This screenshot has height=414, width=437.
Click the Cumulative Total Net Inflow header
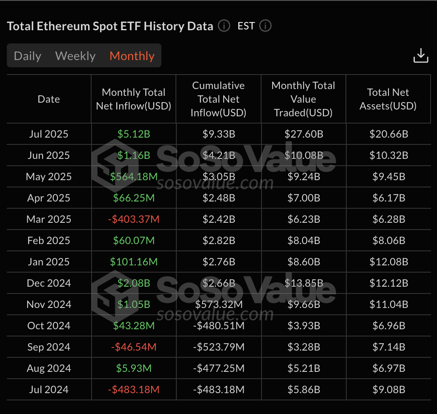pyautogui.click(x=218, y=99)
